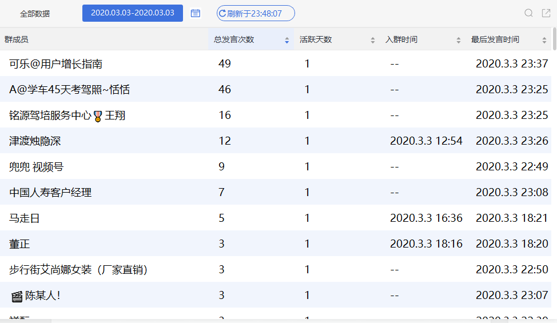
Task: Click join time 2020.3.3 16:36
Action: point(426,218)
